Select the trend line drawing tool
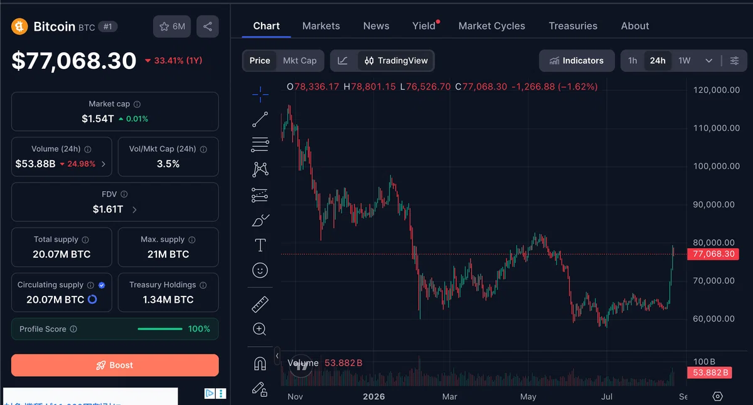This screenshot has height=405, width=753. [260, 119]
